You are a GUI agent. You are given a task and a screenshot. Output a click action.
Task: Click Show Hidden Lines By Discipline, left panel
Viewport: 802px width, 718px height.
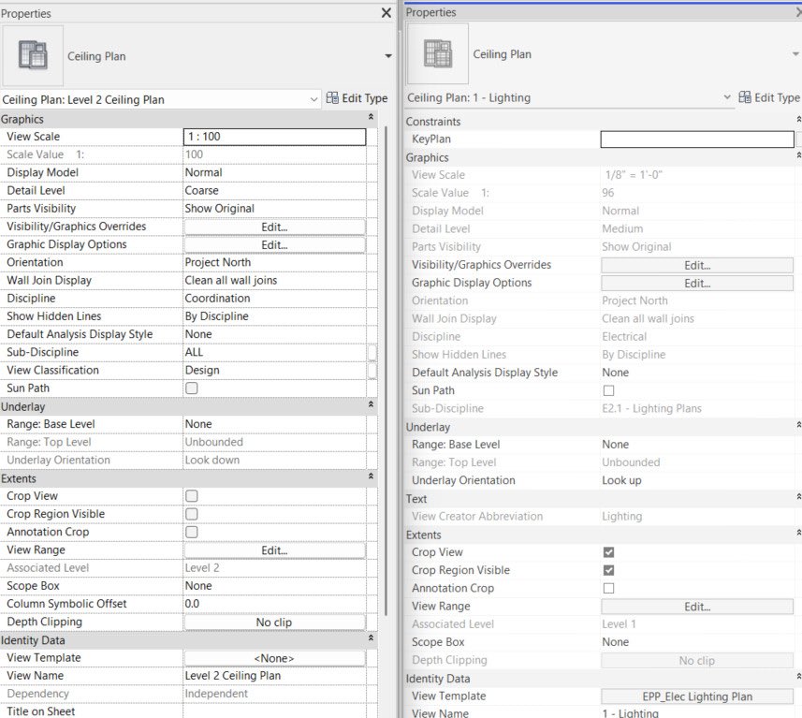tap(275, 316)
